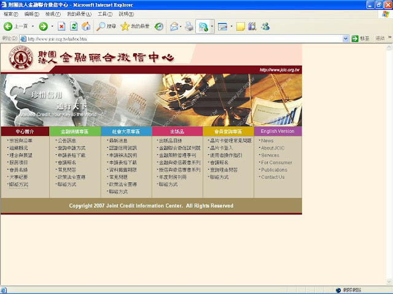Screen dimensions: 393x294
Task: Click the Skype toolbar icon
Action: click(203, 26)
